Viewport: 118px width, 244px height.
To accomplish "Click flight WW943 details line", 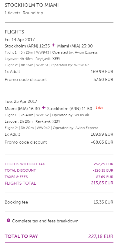I will click(x=51, y=52).
